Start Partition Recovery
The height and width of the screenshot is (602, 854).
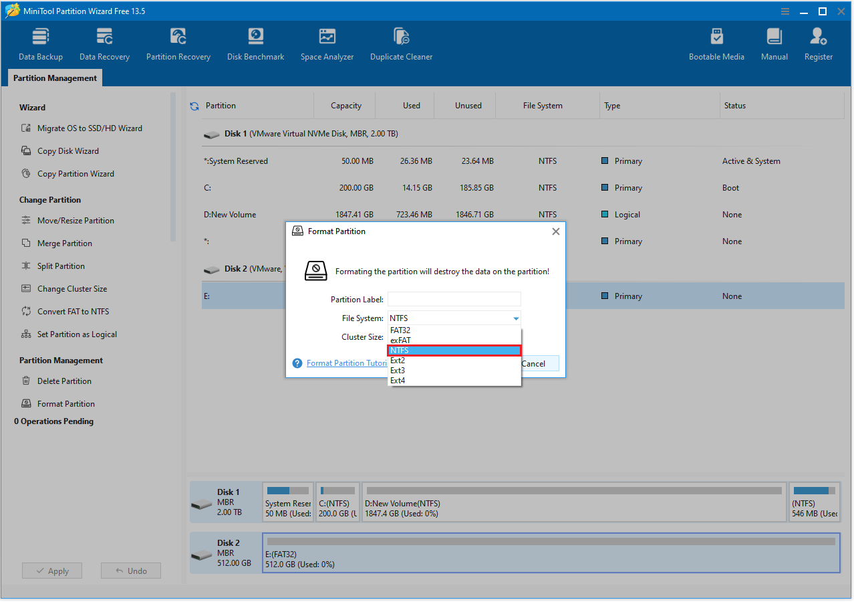tap(178, 43)
